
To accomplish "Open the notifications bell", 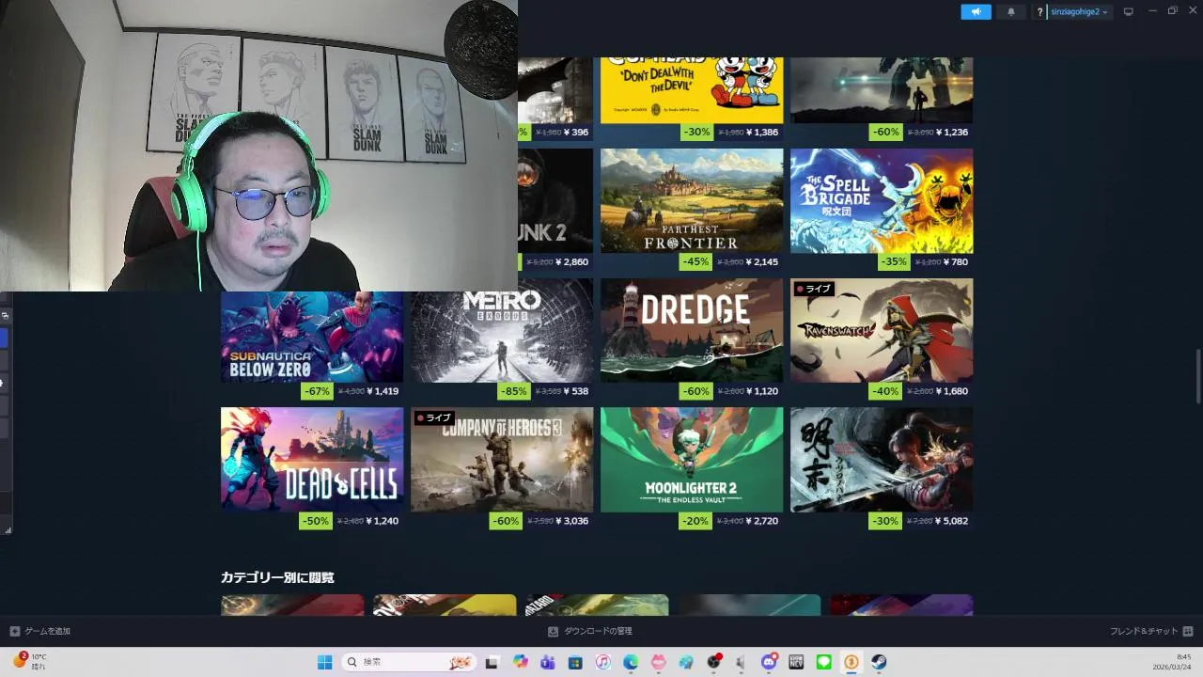I will 1011,11.
